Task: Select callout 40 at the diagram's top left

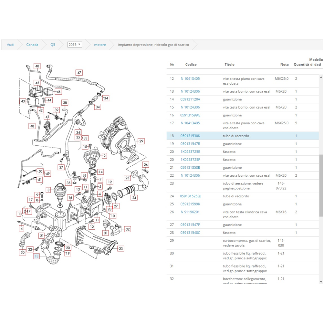Action: click(37, 66)
